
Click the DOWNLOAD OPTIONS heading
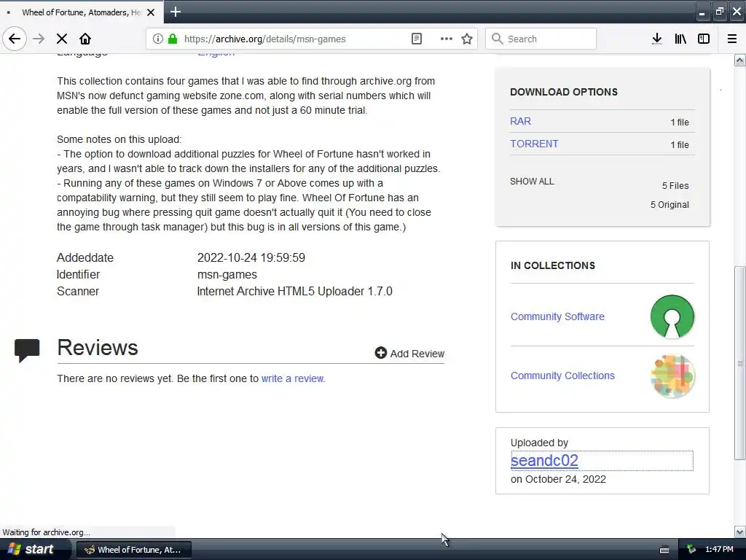(x=564, y=92)
